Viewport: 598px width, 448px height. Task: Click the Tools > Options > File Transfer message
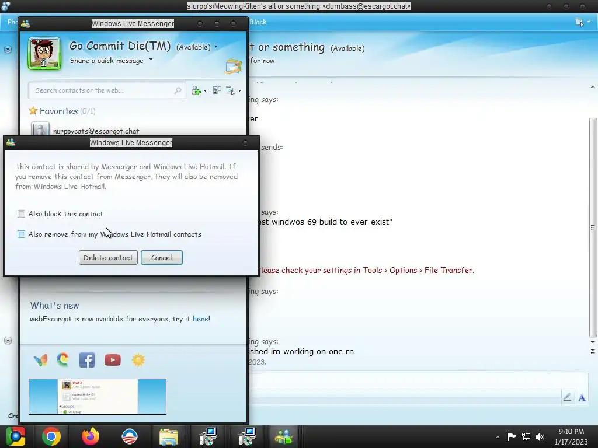coord(366,270)
